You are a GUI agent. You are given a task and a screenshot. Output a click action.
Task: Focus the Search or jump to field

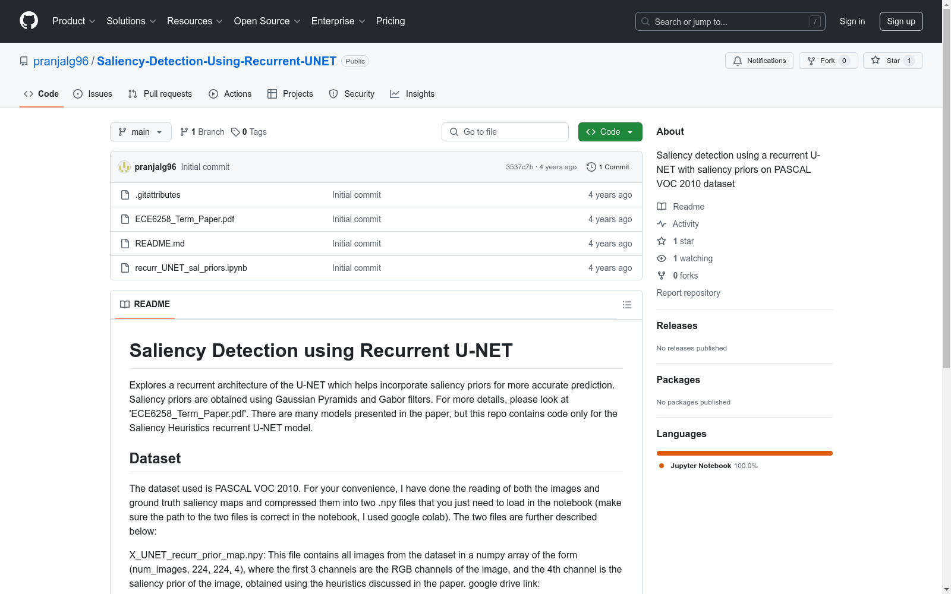click(x=730, y=21)
